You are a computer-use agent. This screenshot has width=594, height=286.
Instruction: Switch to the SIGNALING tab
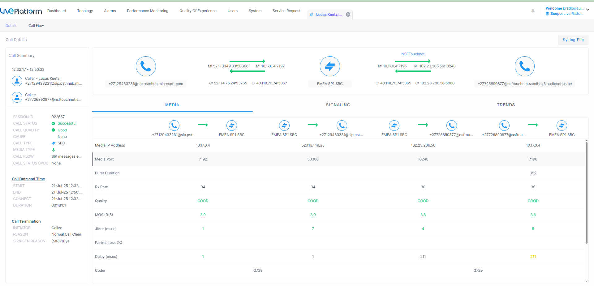click(338, 105)
